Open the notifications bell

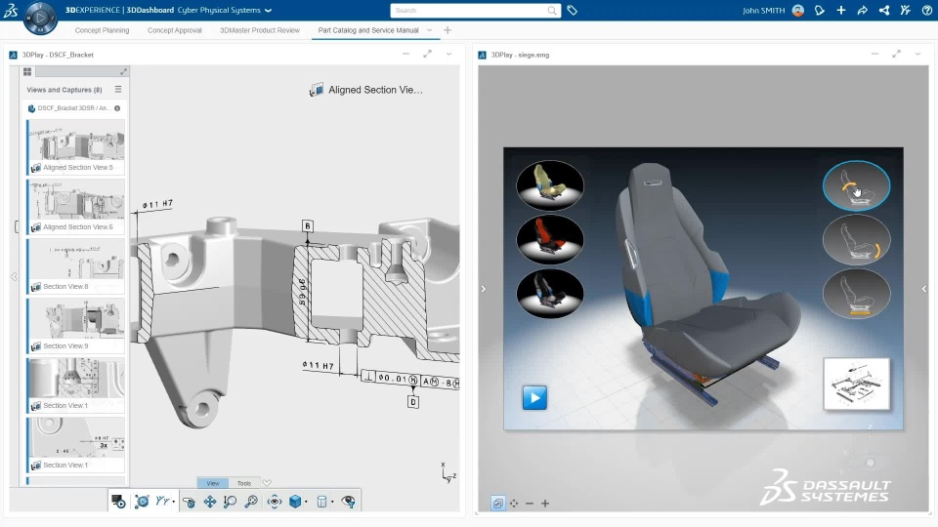tap(820, 10)
